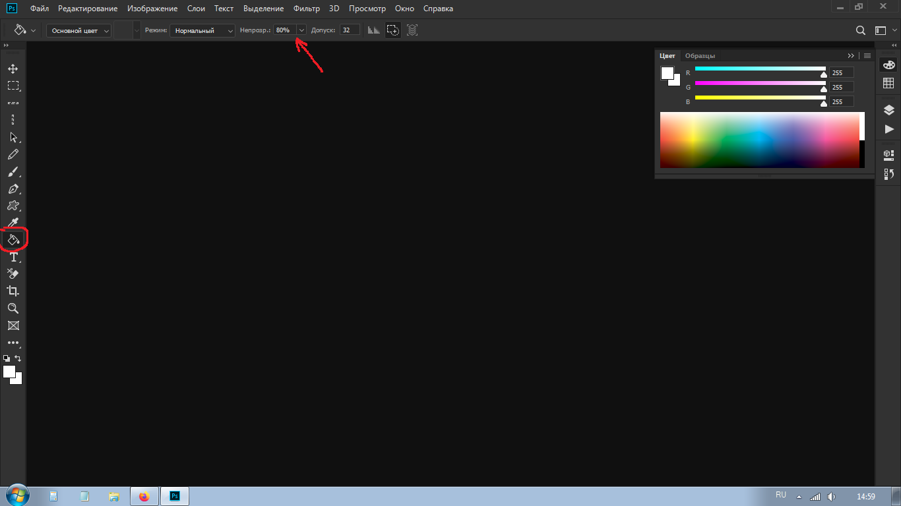Open the three-dots Edit Toolbar button
Screen dimensions: 901x506
coord(13,343)
